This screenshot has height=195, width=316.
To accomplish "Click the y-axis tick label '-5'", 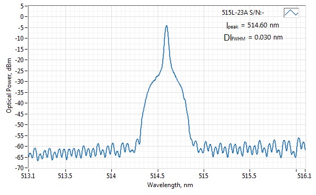I will (x=21, y=27).
